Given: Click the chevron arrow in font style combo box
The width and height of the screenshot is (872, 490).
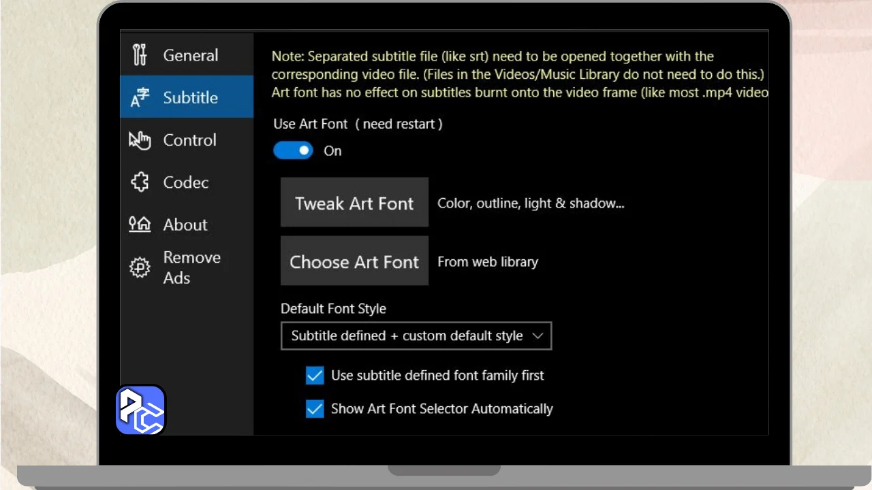Looking at the screenshot, I should point(538,336).
